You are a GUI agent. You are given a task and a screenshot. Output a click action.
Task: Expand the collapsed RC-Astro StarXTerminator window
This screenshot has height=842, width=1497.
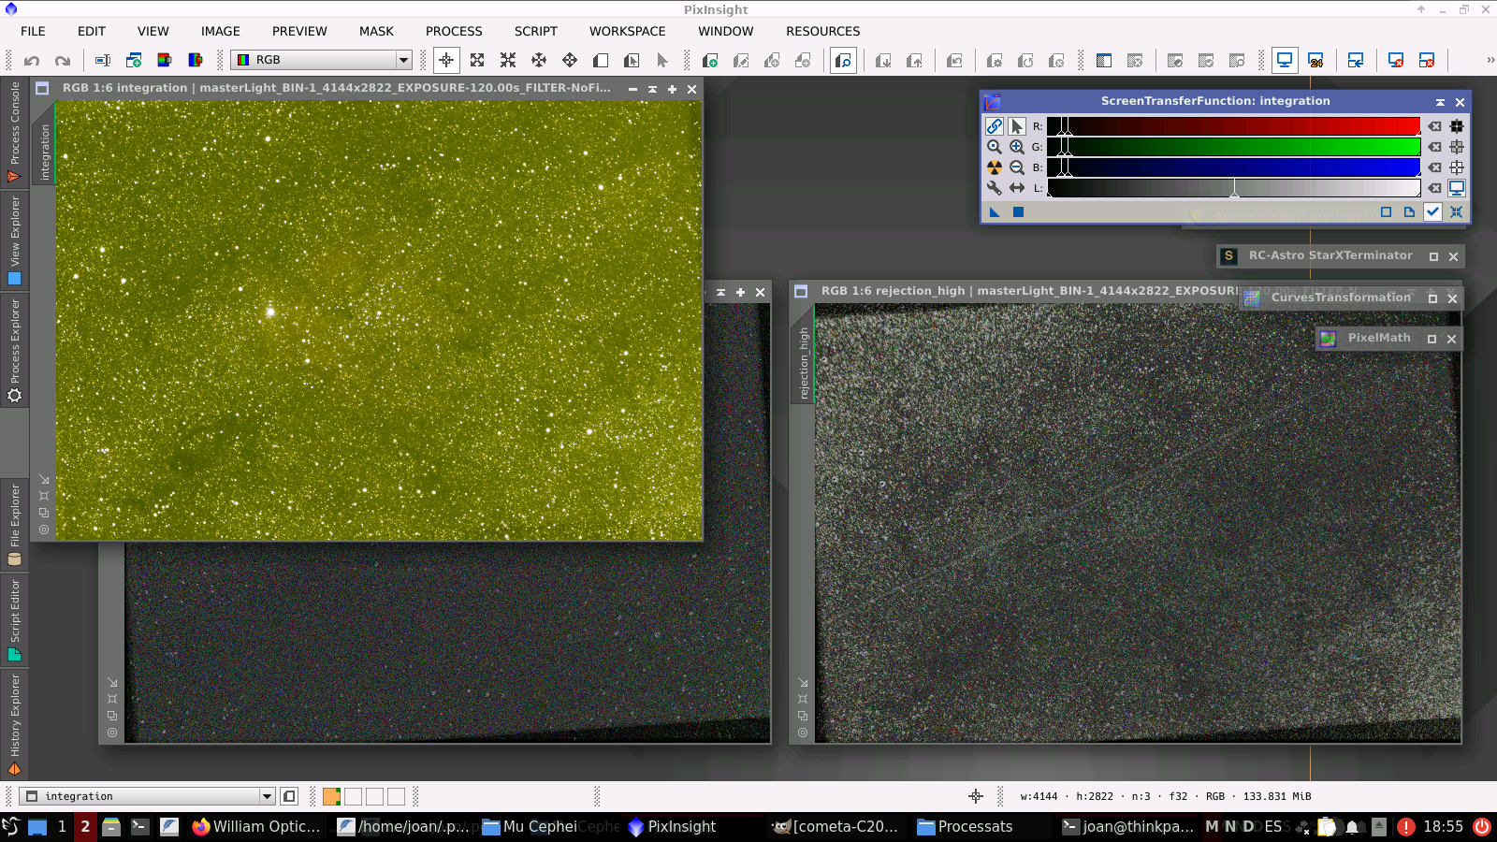tap(1432, 256)
